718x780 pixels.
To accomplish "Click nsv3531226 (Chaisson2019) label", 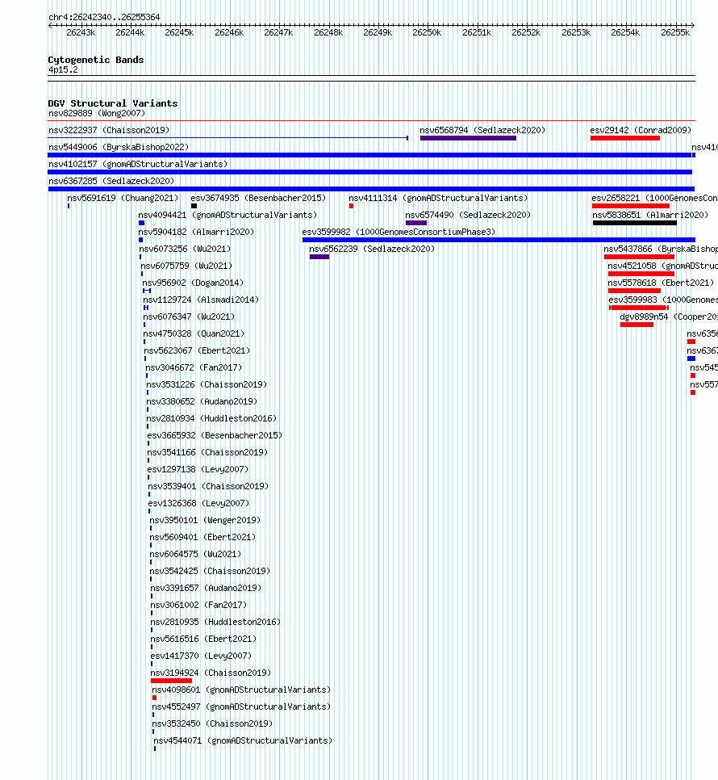I will (x=207, y=384).
